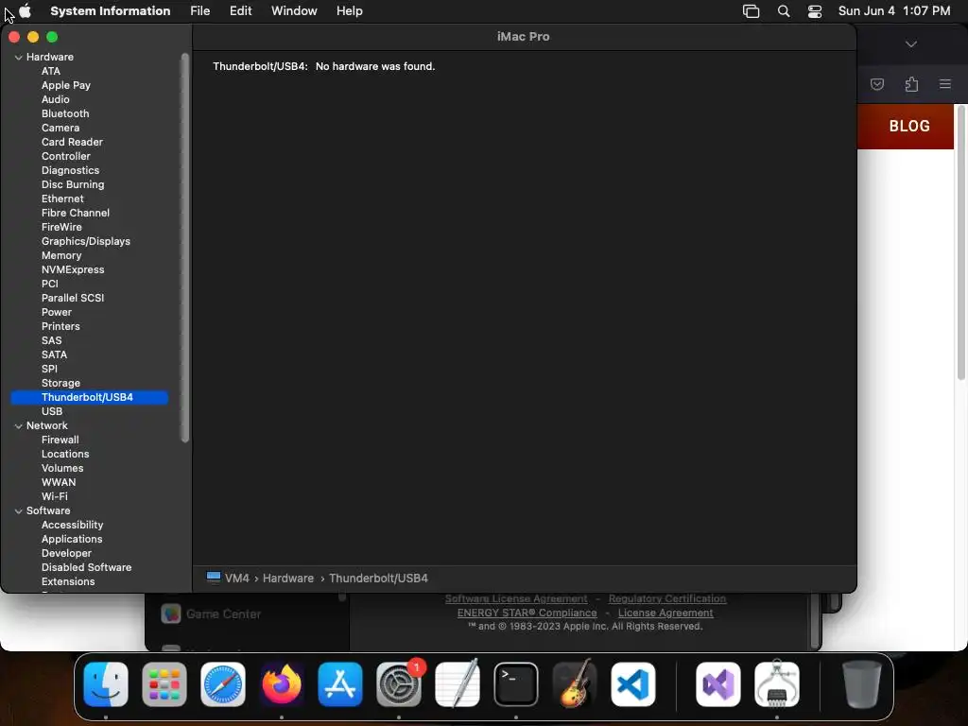Open the Window menu
Screen dimensions: 968x726
pos(295,10)
